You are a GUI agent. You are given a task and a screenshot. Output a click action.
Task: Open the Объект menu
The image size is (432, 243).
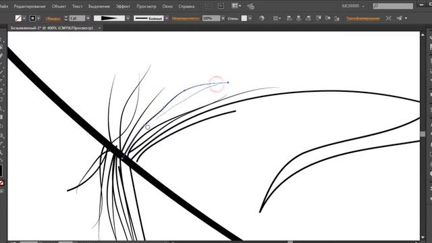[x=59, y=6]
